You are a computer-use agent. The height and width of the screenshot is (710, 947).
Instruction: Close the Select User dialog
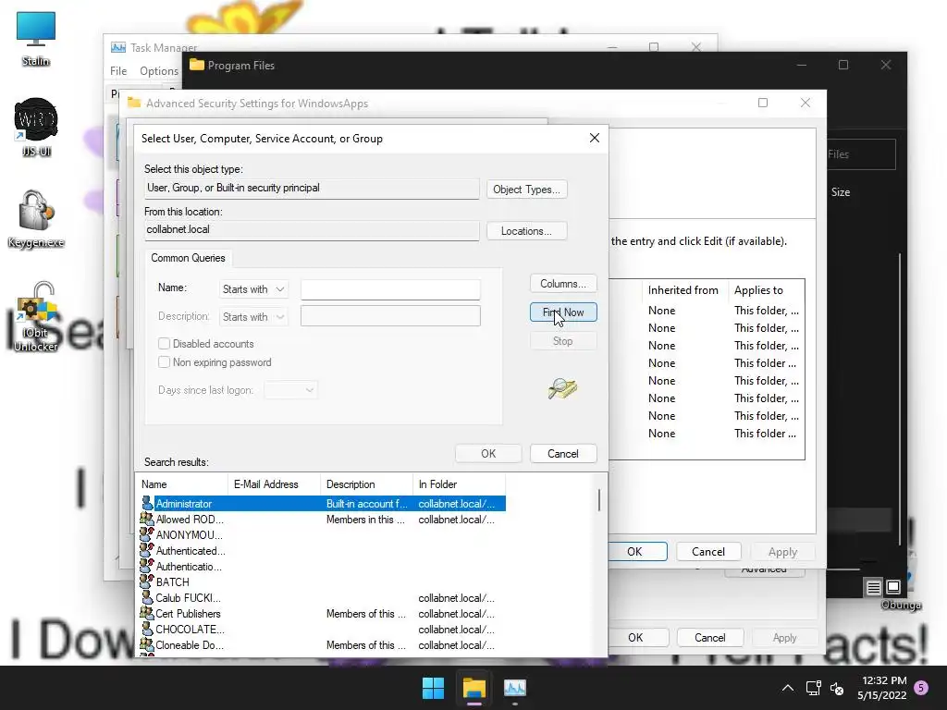595,139
